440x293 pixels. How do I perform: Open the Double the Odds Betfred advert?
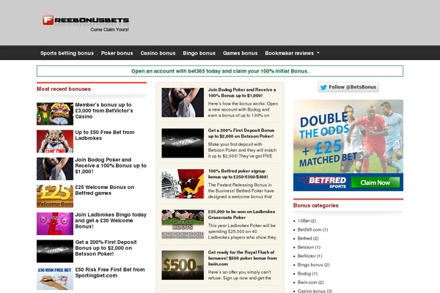pyautogui.click(x=348, y=145)
